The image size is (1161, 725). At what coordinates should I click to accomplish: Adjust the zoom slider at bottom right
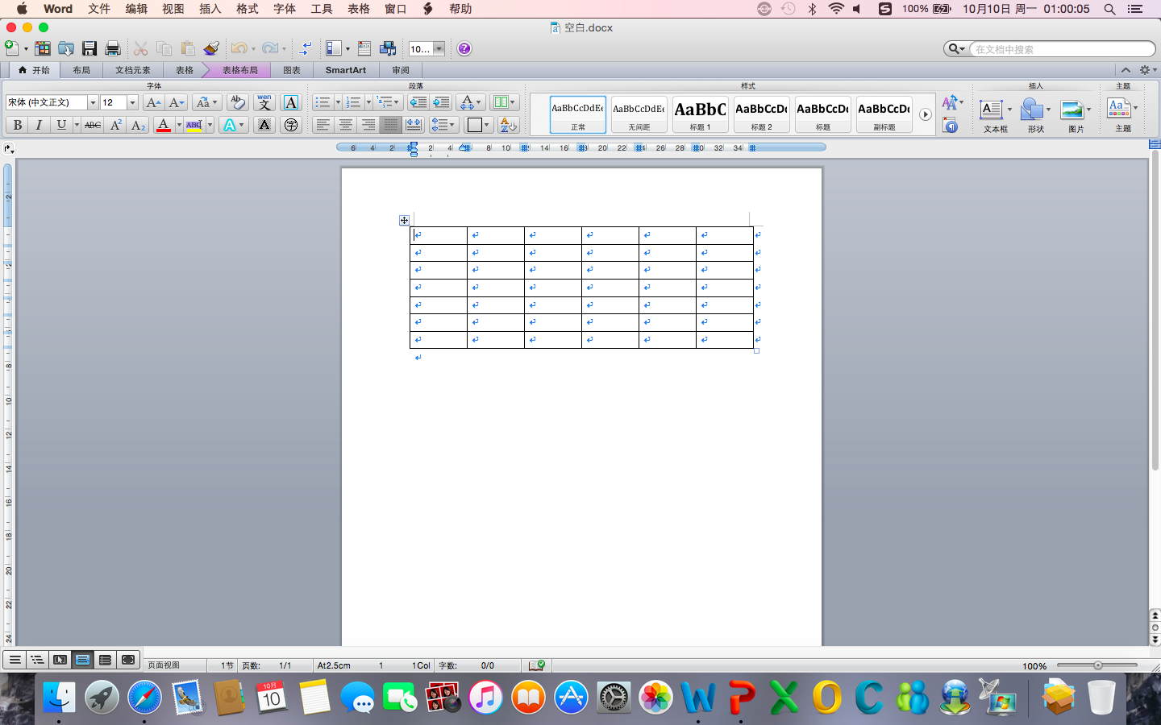click(x=1097, y=665)
